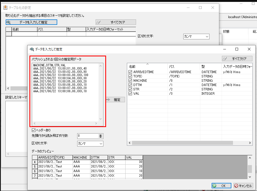Click the preview grid vertical scrollbar thumb
This screenshot has width=257, height=191.
250,169
